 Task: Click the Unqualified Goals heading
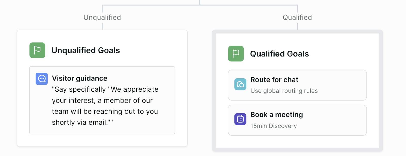click(x=86, y=50)
